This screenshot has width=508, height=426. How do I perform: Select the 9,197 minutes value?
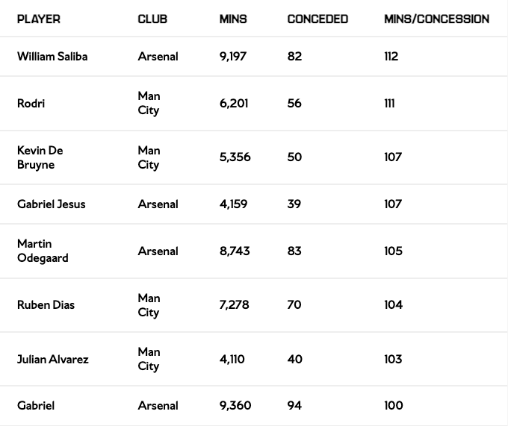coord(233,57)
